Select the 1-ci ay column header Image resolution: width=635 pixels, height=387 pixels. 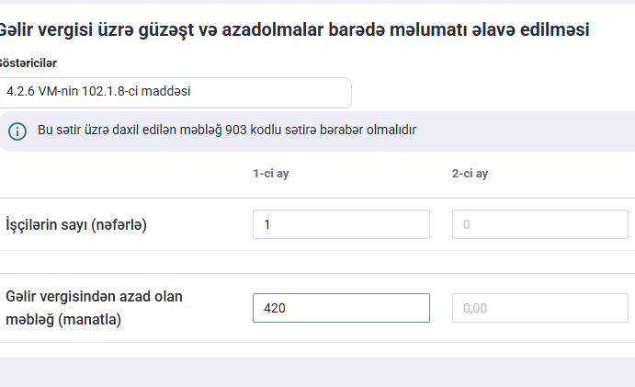click(271, 174)
